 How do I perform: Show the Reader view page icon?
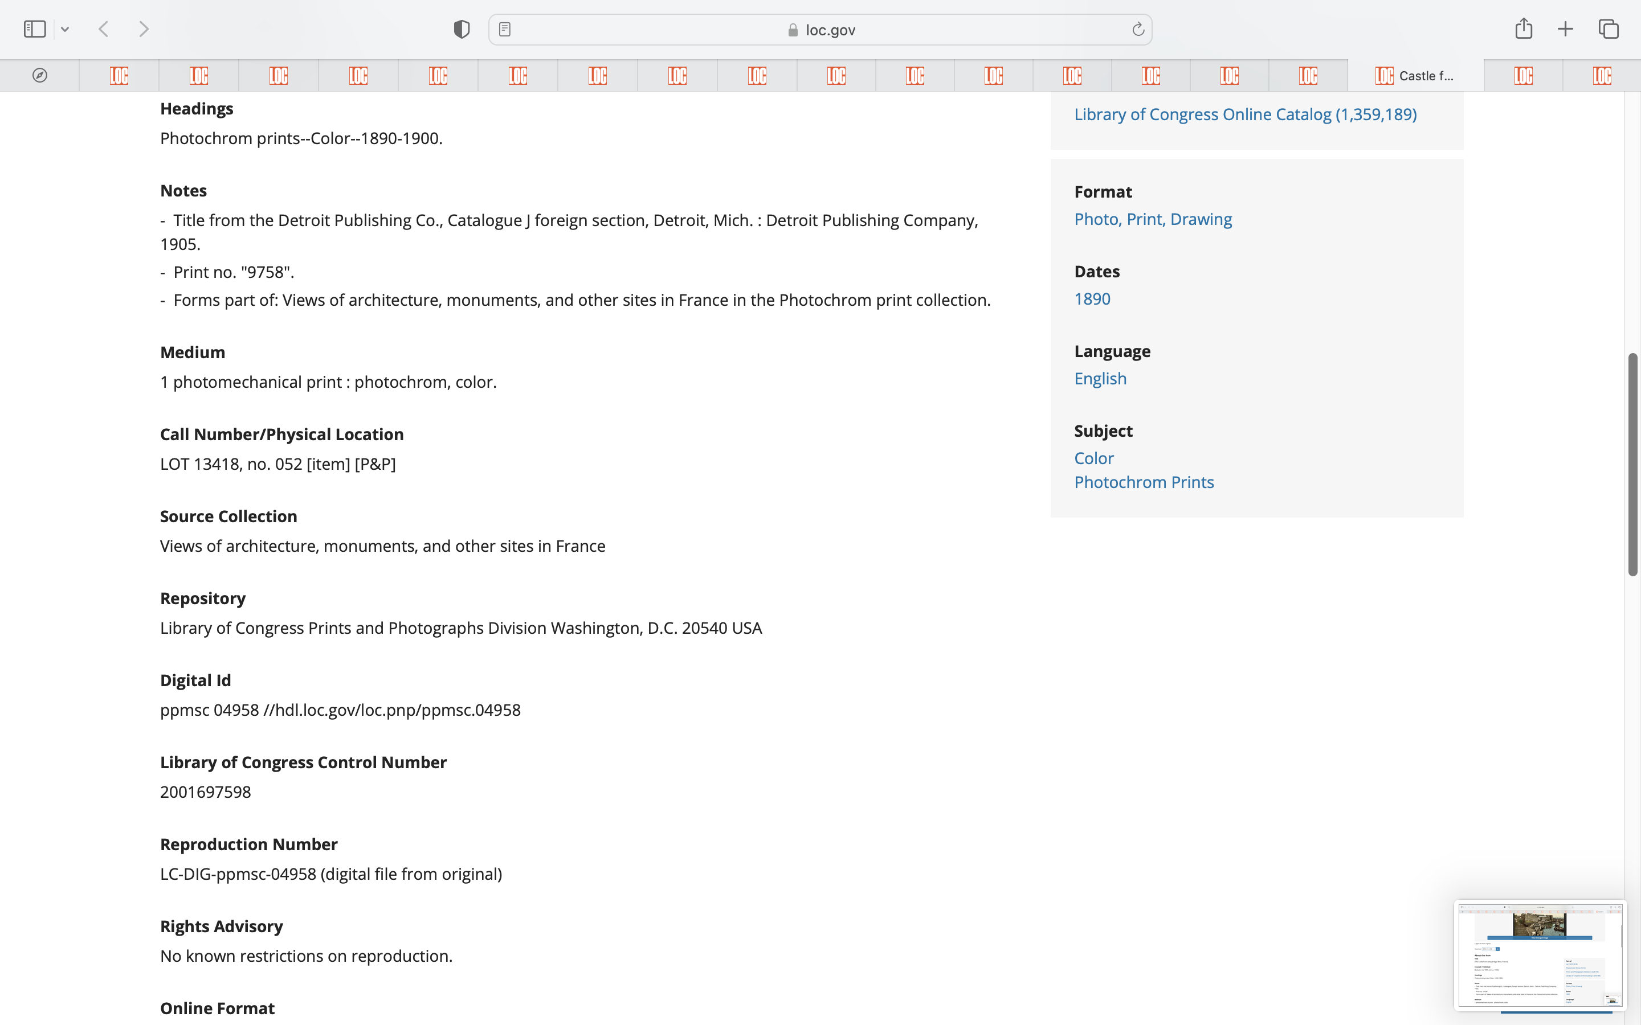[x=504, y=29]
